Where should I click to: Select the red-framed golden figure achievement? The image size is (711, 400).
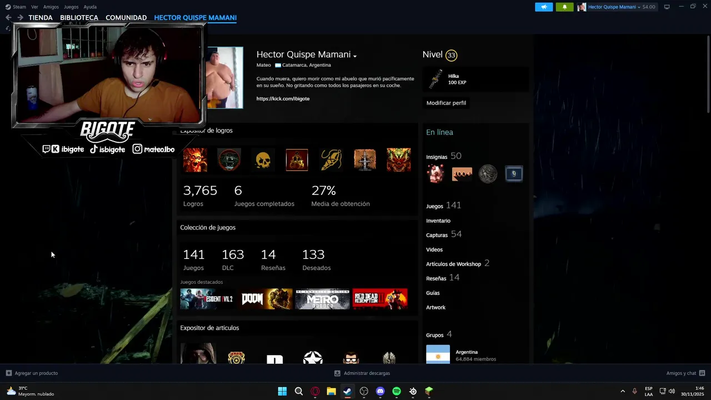(297, 160)
